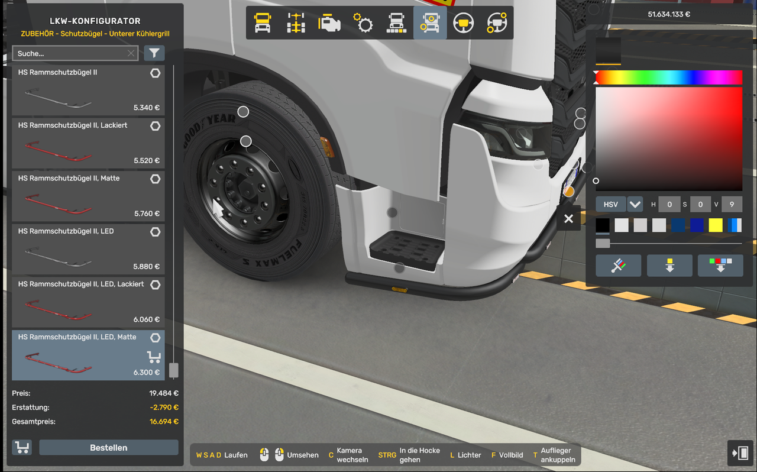Select the highlighted exterior accessories tab
The image size is (757, 472).
430,23
